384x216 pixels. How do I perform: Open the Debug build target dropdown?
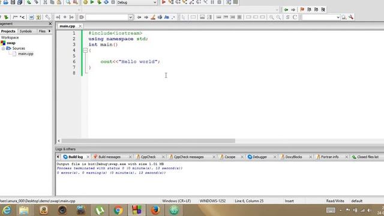[x=155, y=2]
